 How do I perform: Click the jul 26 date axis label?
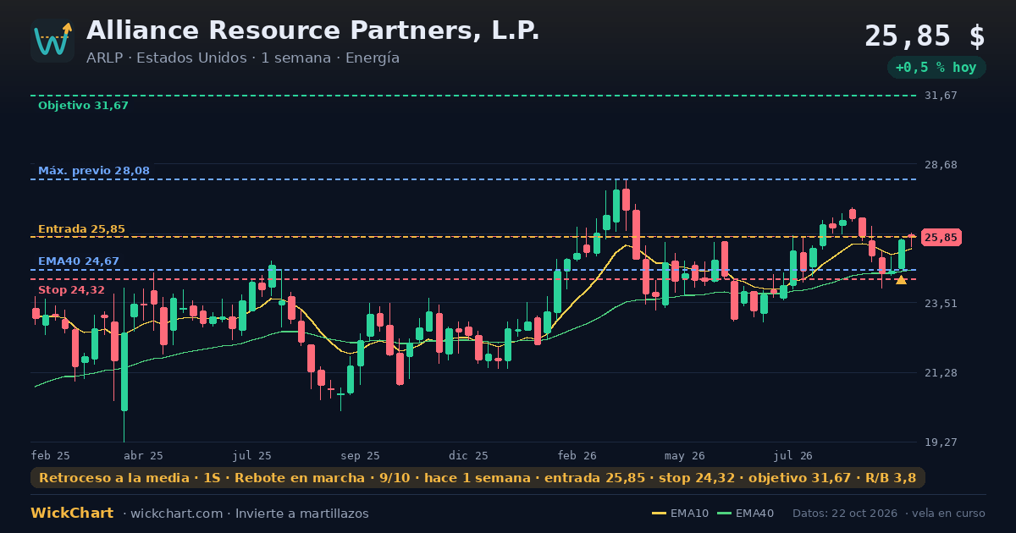pyautogui.click(x=793, y=455)
